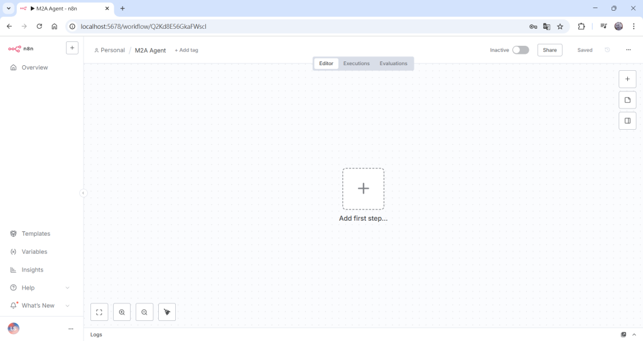Open tab search dropdown

pyautogui.click(x=9, y=8)
